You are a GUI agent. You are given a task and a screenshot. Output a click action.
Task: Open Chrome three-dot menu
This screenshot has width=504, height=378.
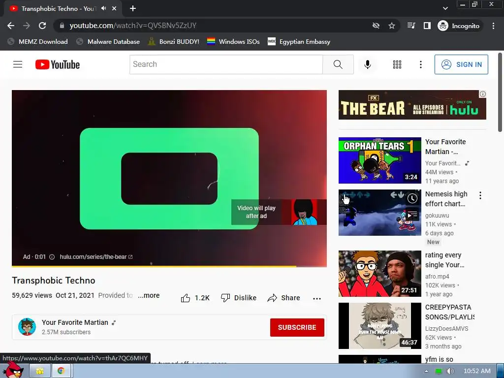tap(493, 26)
